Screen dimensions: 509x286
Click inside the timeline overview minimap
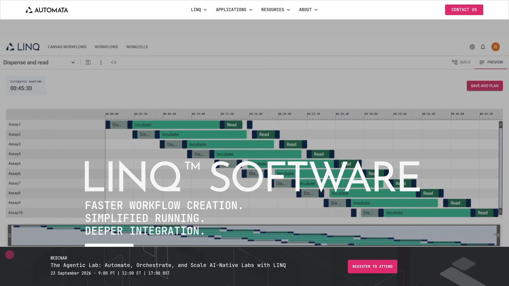point(254,235)
